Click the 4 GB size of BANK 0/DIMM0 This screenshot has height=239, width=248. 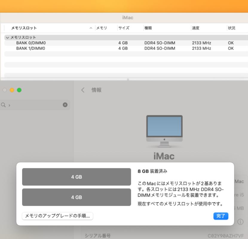(123, 43)
